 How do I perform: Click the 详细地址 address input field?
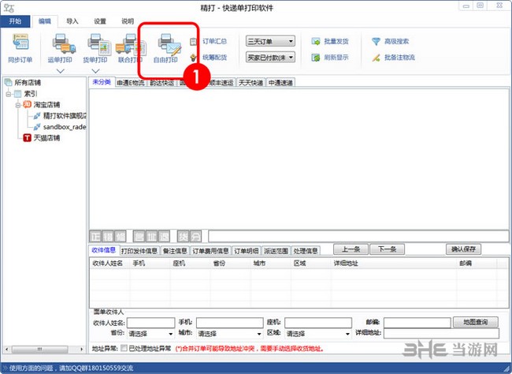(441, 334)
